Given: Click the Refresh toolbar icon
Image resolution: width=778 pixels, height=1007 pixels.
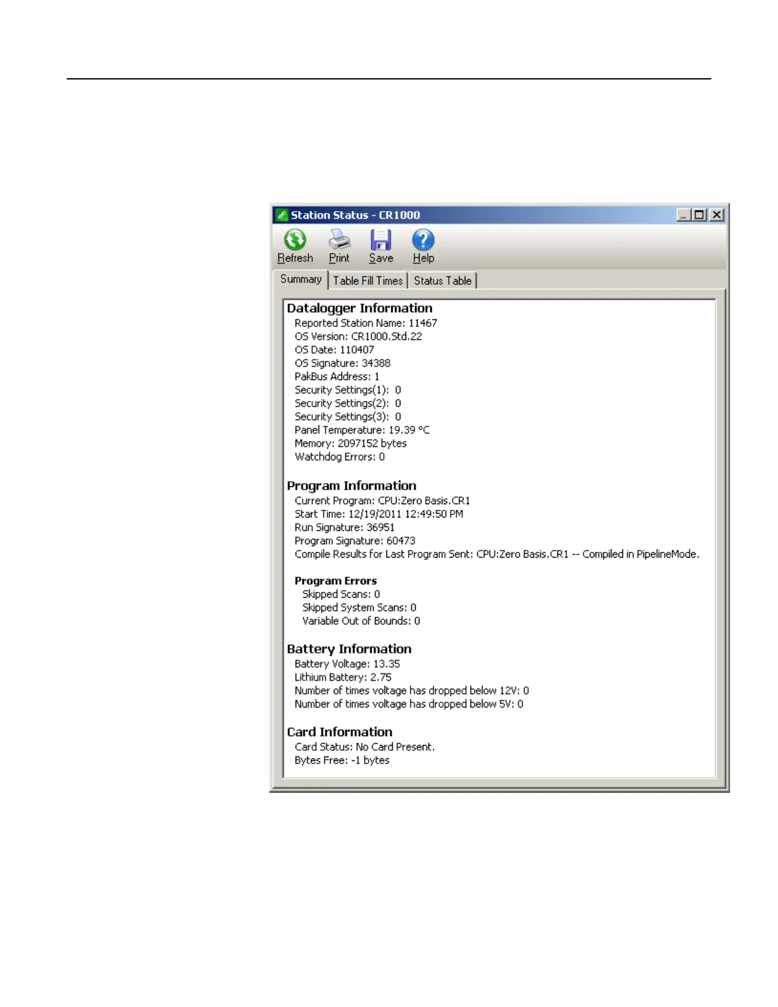Looking at the screenshot, I should pyautogui.click(x=295, y=240).
